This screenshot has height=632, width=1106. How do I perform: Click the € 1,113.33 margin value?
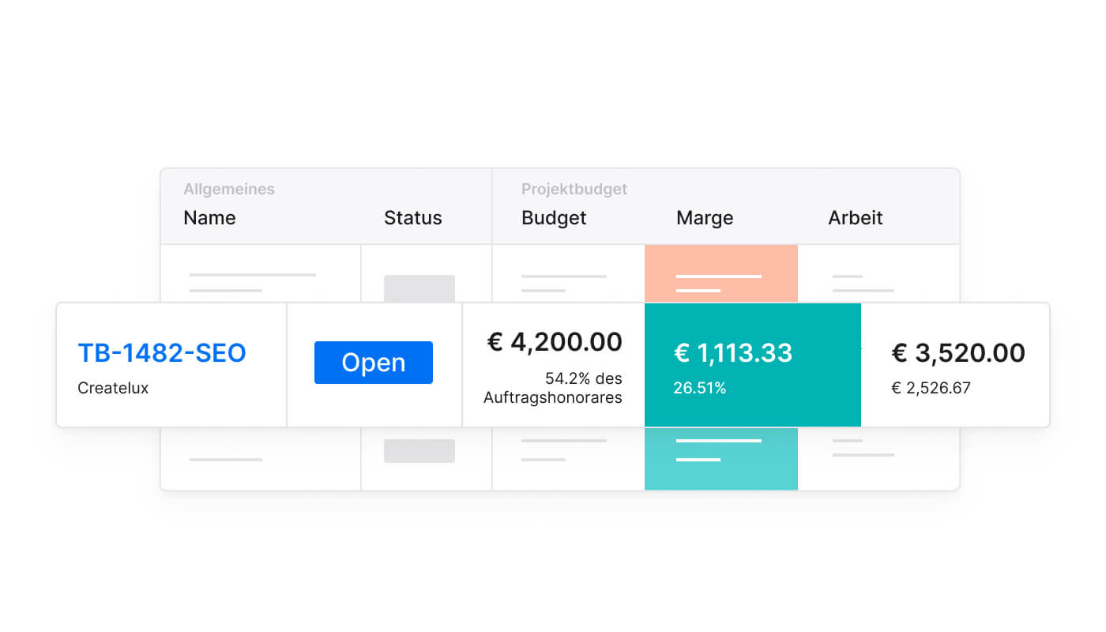click(732, 353)
